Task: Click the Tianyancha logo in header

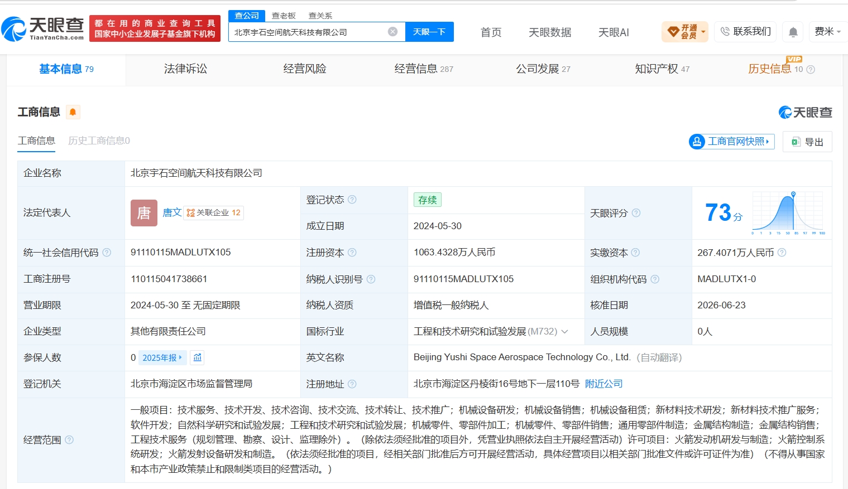Action: 42,28
